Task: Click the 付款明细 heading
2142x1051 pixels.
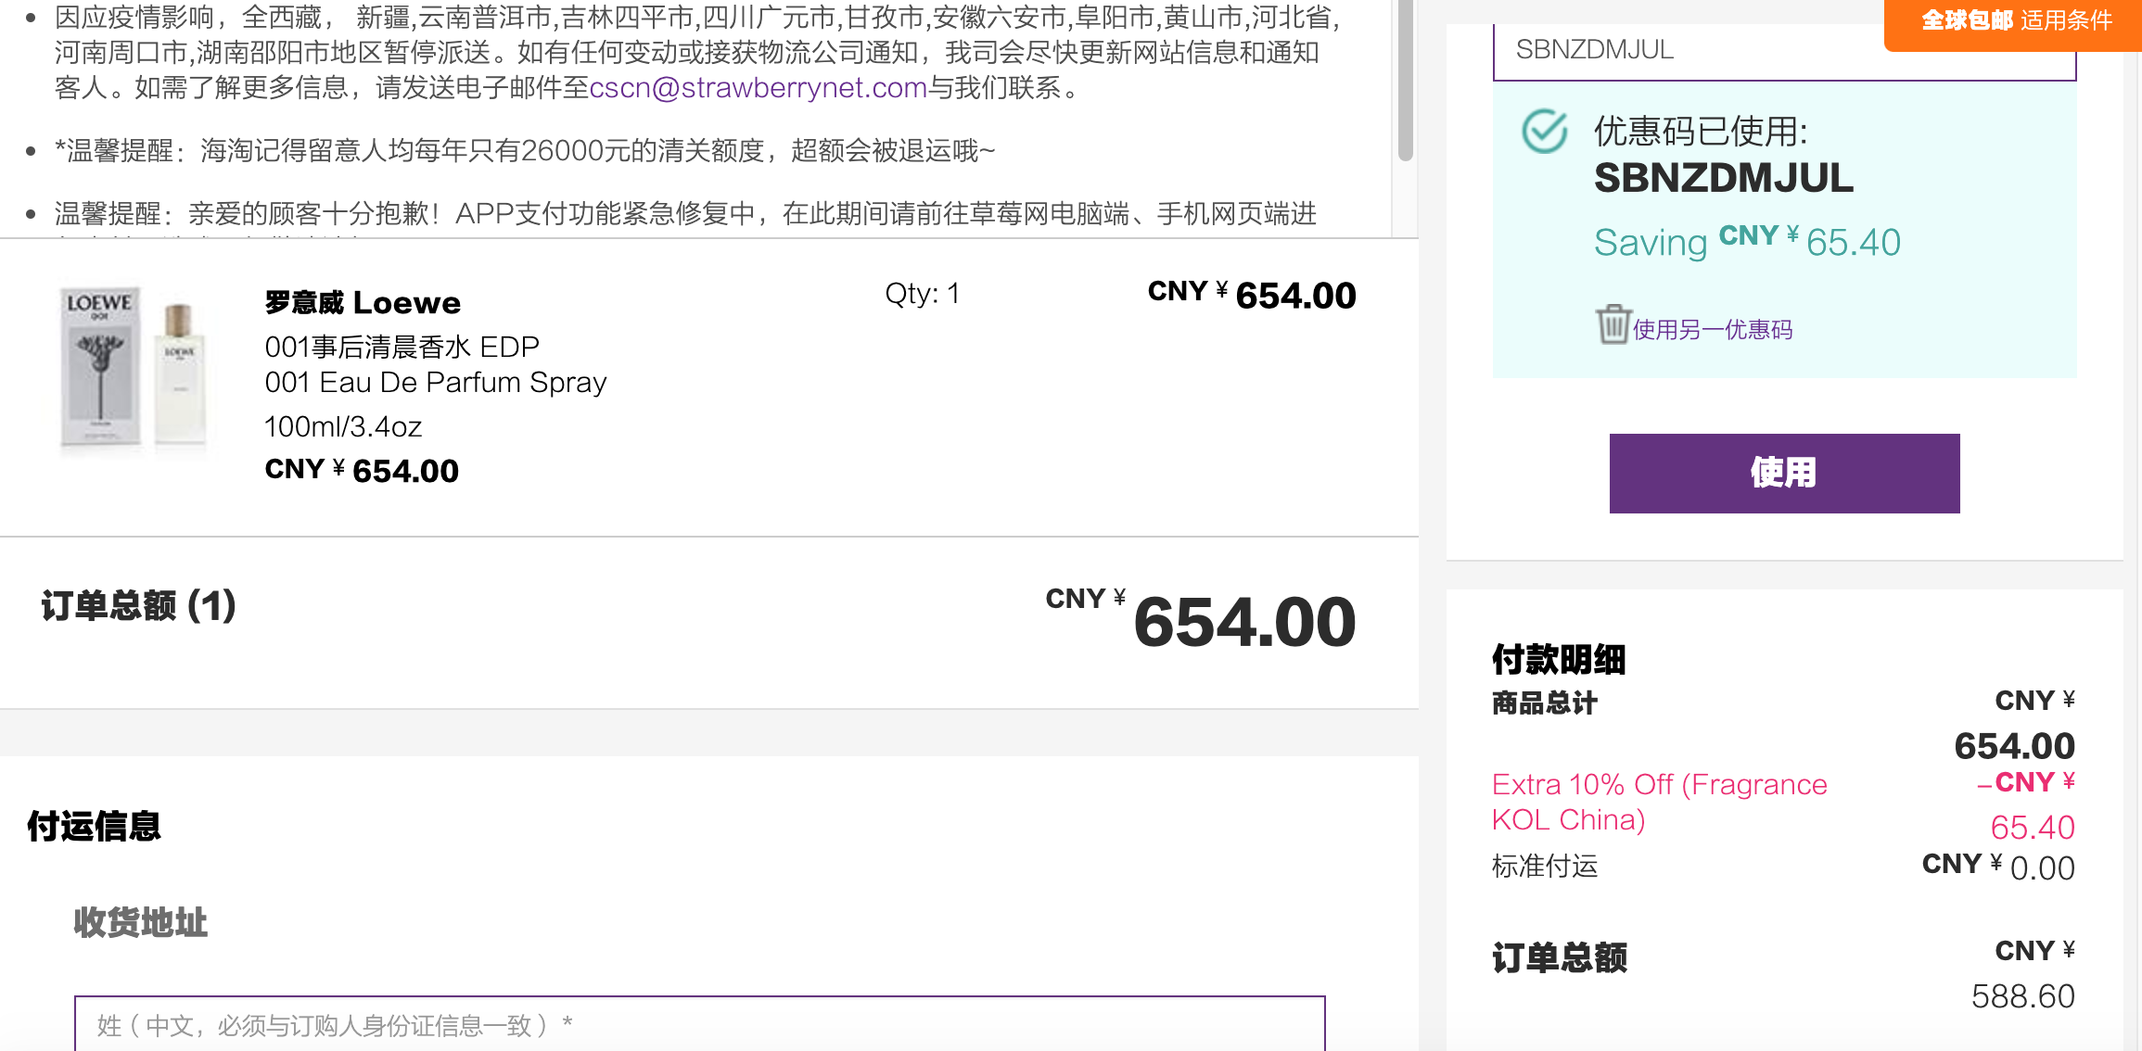Action: click(1559, 659)
